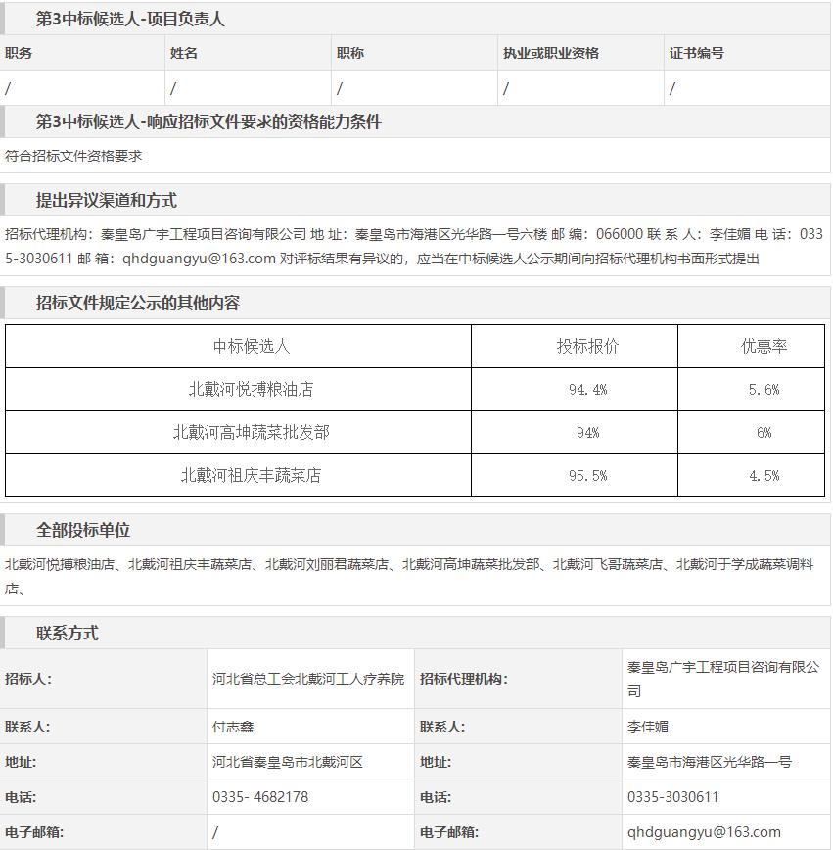The image size is (833, 850).
Task: Click the 投标报价 table column header
Action: click(587, 346)
